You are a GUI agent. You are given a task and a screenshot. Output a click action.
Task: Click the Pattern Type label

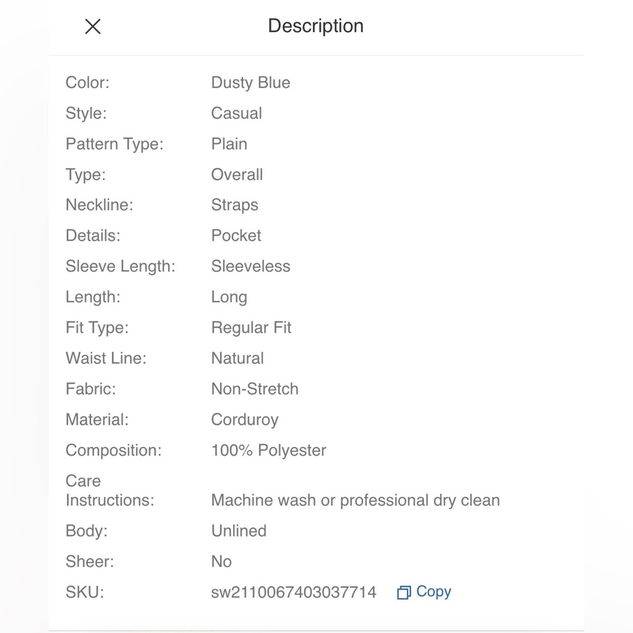click(x=114, y=144)
